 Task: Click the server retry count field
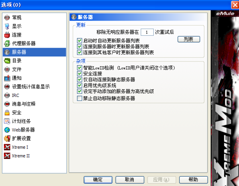pyautogui.click(x=147, y=32)
